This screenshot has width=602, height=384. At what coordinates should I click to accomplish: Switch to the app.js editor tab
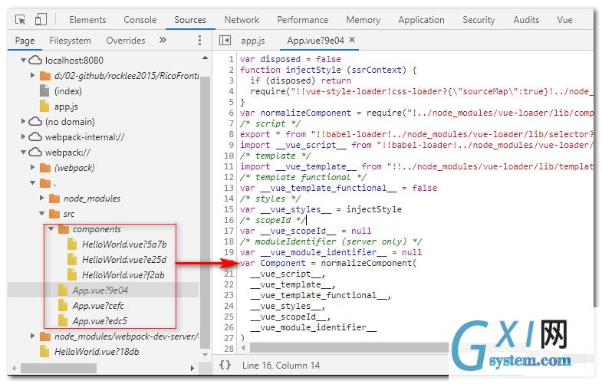[x=252, y=41]
